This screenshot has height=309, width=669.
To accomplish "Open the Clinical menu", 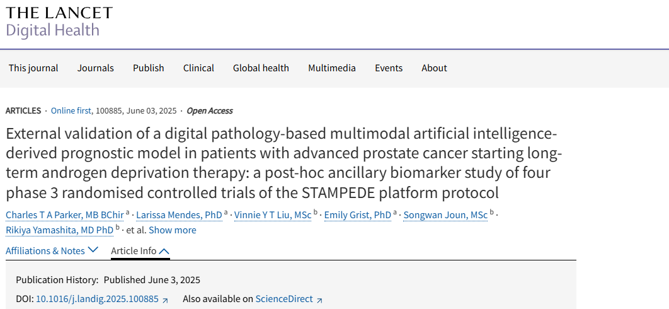I will coord(199,68).
